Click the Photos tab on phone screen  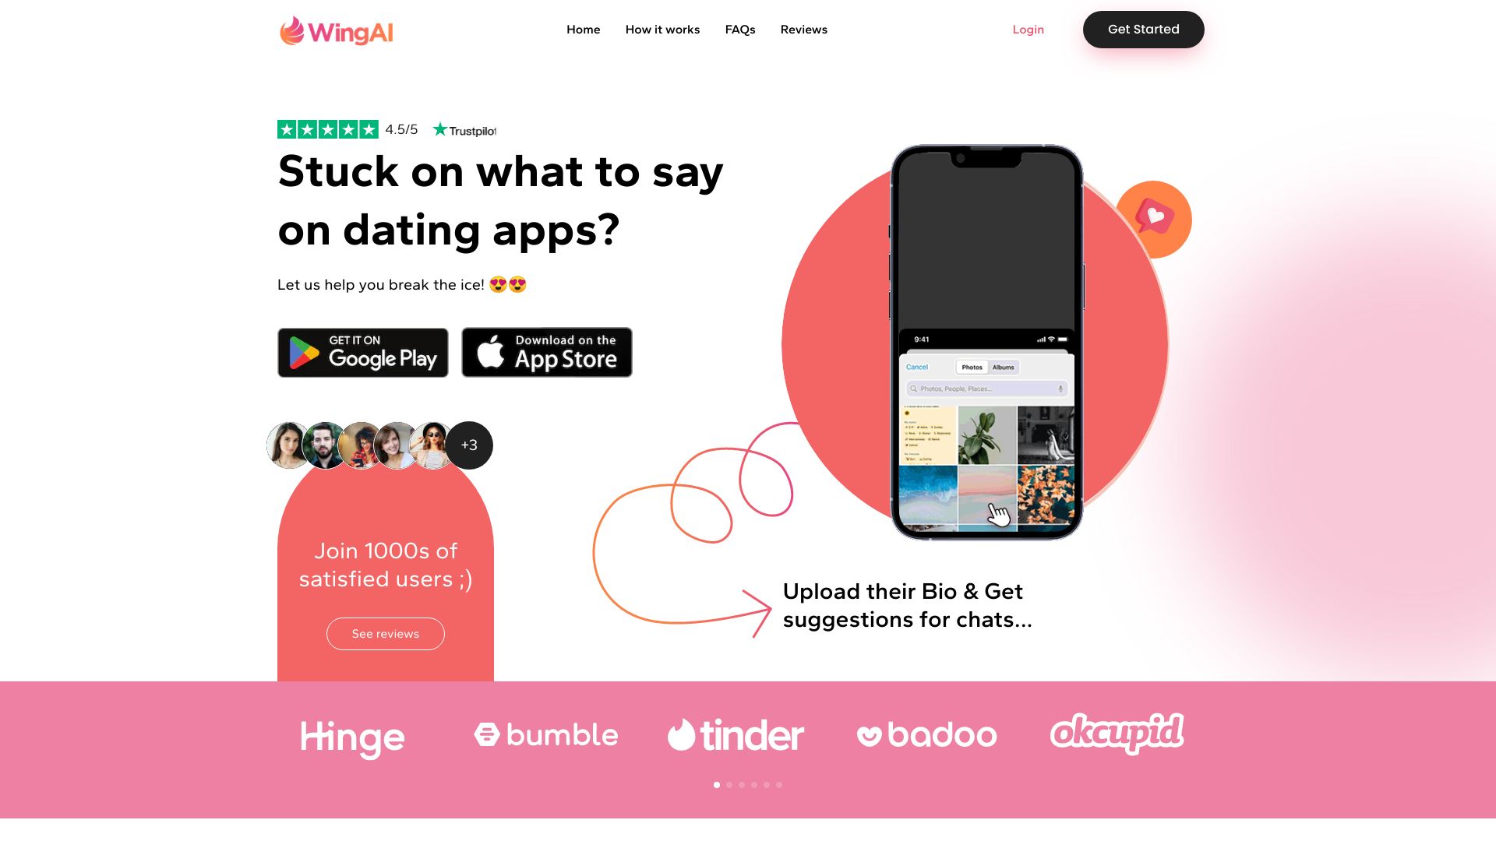[x=970, y=367]
